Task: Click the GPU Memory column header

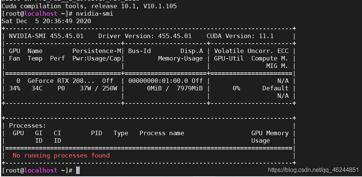Action: point(270,133)
